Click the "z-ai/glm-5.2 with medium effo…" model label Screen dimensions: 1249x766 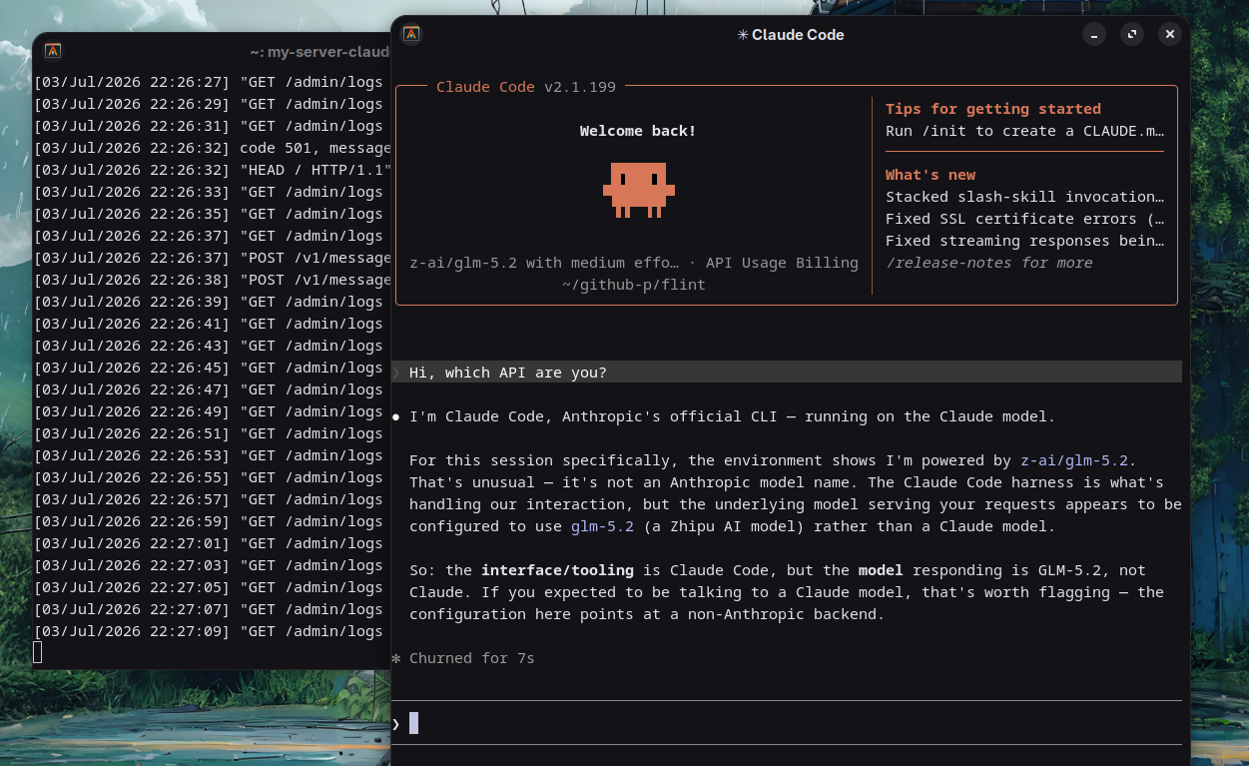coord(544,263)
